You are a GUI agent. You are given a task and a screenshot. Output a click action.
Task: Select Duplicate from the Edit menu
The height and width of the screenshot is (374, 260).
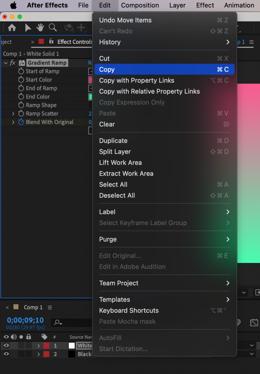(113, 141)
